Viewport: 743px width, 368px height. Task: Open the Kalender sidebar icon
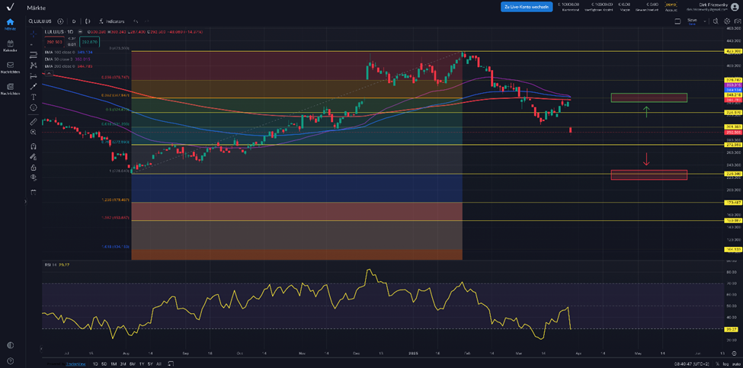10,45
